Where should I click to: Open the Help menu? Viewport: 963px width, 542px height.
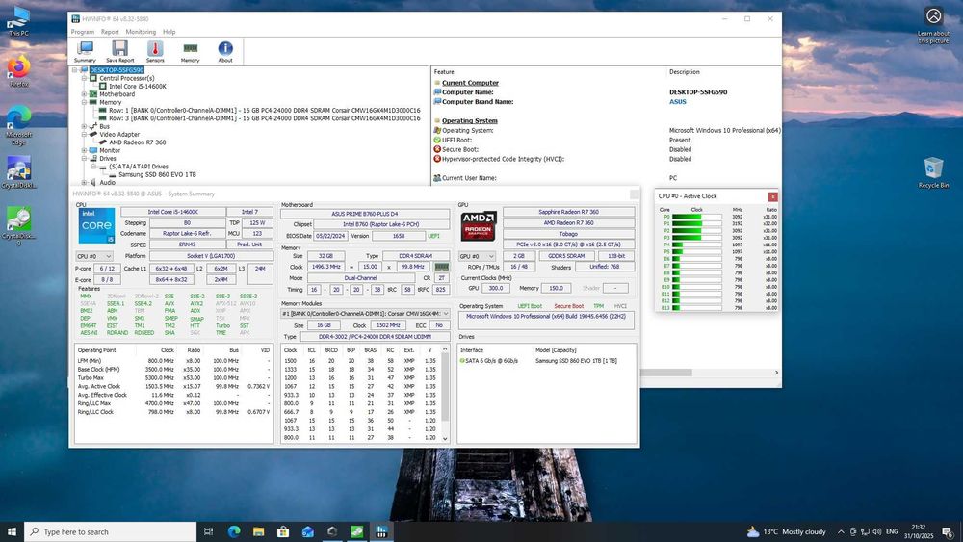[169, 32]
